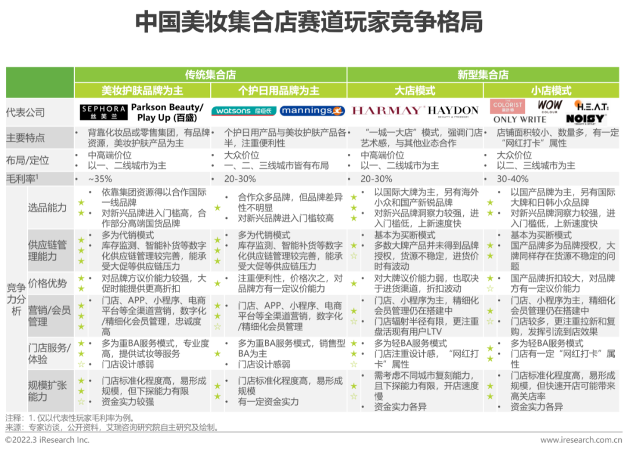Click the source line 来源：专家访谈
The width and height of the screenshot is (627, 452).
(33, 428)
